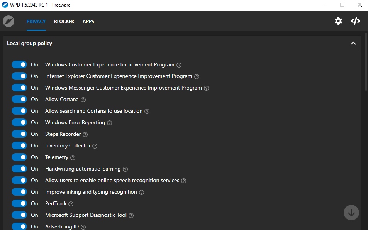The width and height of the screenshot is (368, 230).
Task: Open help icon beside Advertising ID
Action: [83, 227]
